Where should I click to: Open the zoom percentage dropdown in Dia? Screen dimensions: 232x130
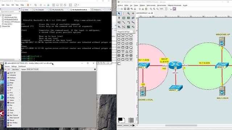point(166,9)
